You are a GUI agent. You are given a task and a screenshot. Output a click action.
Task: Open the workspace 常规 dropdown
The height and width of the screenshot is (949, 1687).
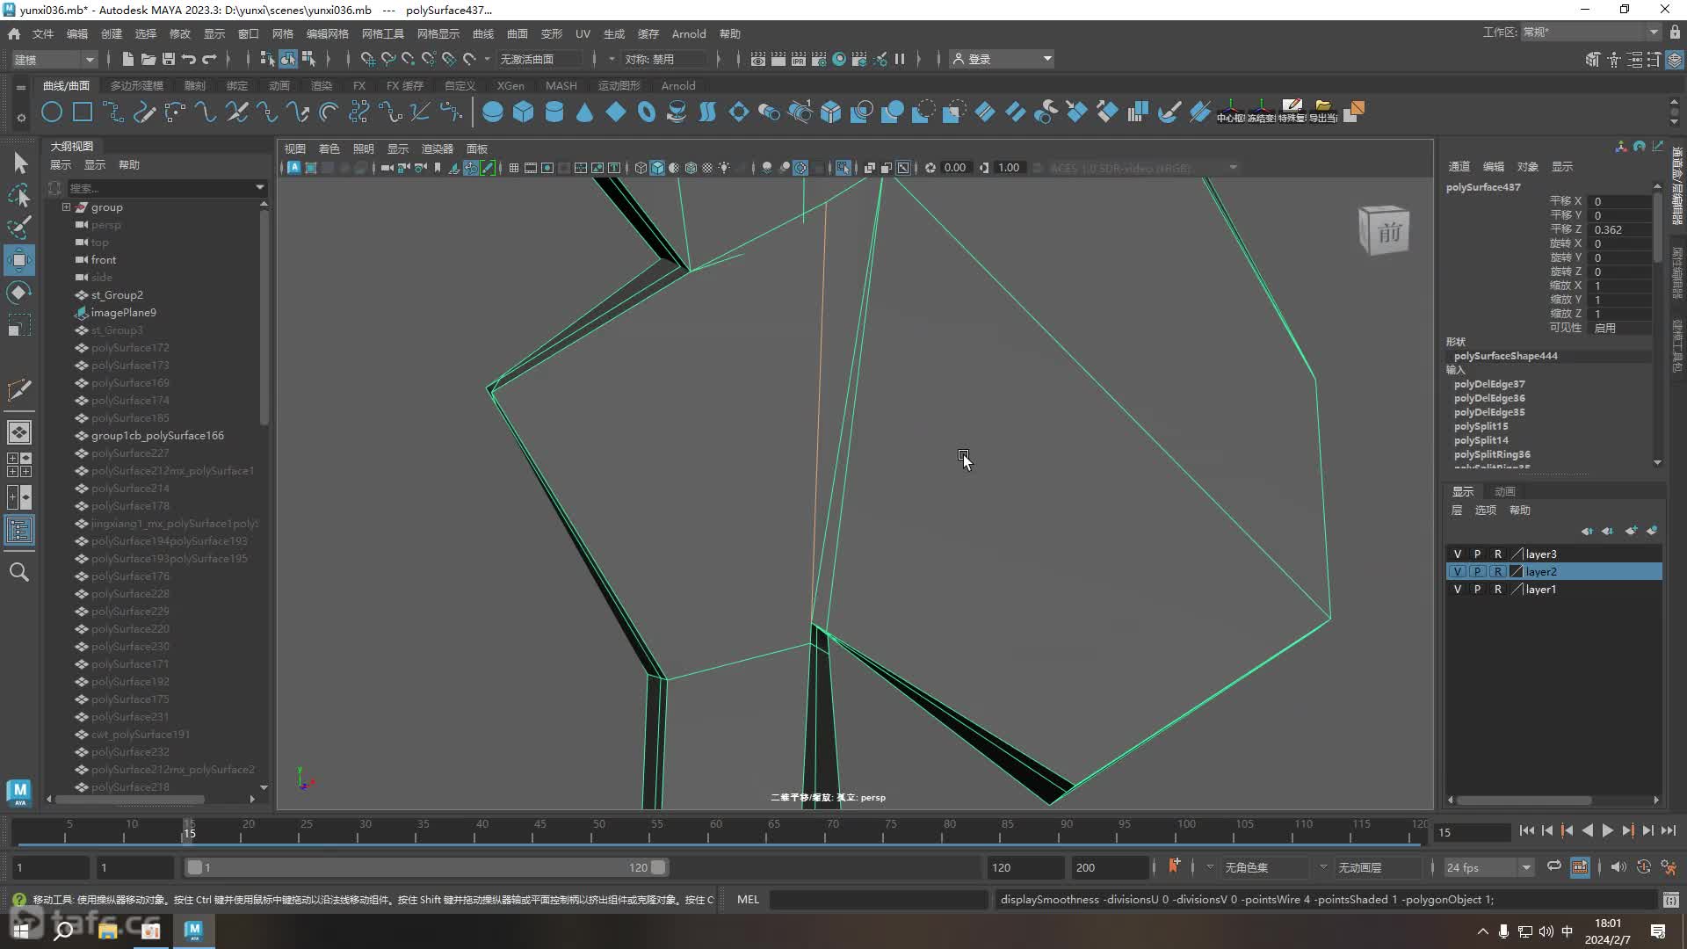coord(1590,33)
